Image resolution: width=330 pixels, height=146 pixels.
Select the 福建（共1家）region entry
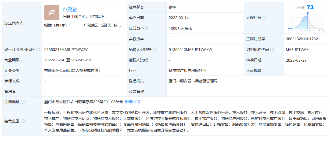[x=56, y=25]
